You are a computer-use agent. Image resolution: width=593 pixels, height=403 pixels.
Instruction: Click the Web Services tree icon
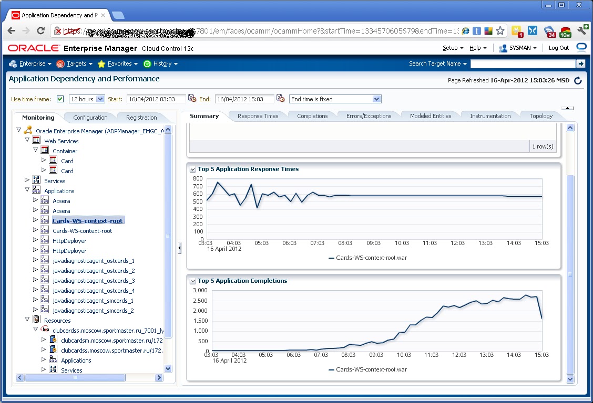click(x=36, y=141)
